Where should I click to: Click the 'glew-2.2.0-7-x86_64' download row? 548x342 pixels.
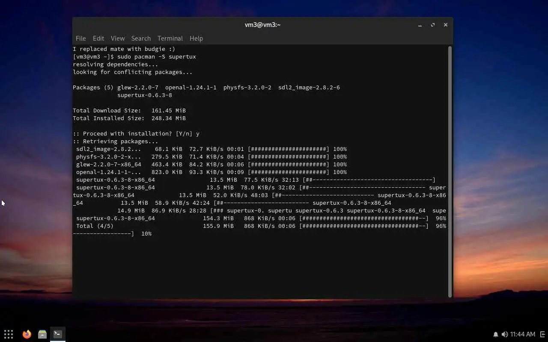pos(211,164)
